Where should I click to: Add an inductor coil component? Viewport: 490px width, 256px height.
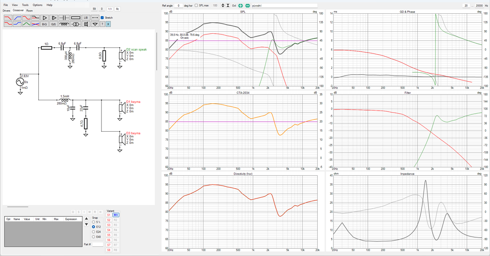tap(64, 24)
